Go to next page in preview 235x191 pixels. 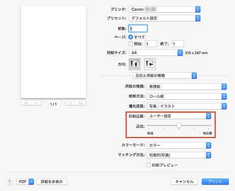click(70, 103)
